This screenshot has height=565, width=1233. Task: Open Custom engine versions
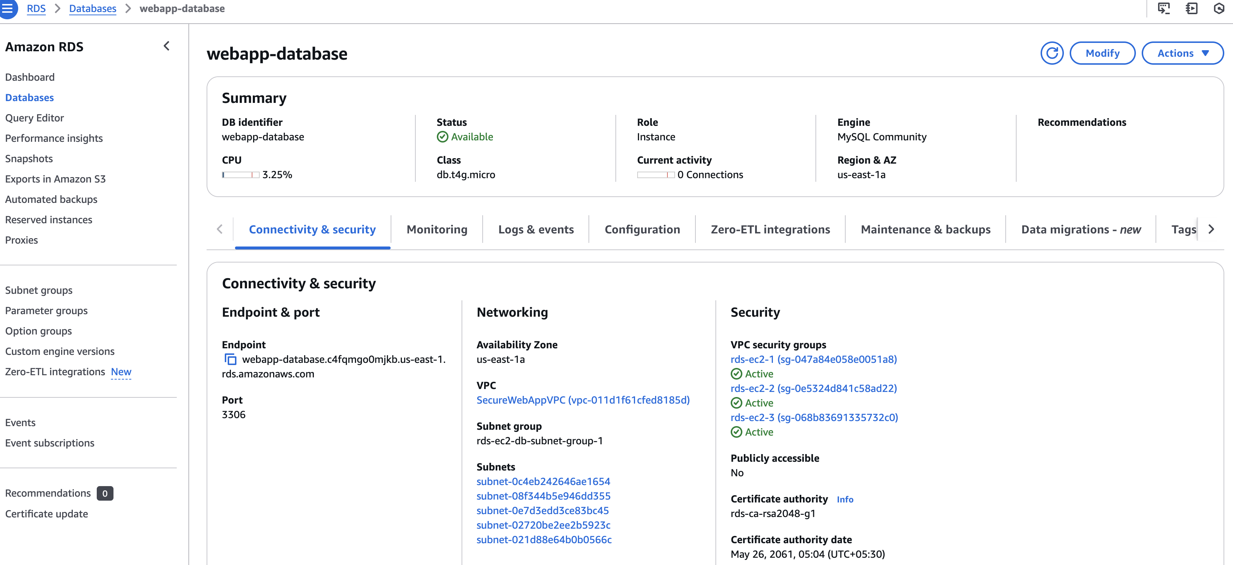[x=59, y=351]
